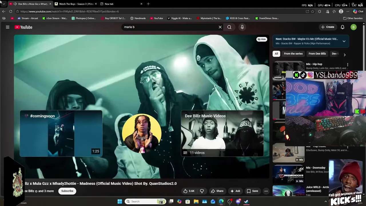
Task: Open Mix - Hip-hop three-dot options
Action: pos(347,65)
